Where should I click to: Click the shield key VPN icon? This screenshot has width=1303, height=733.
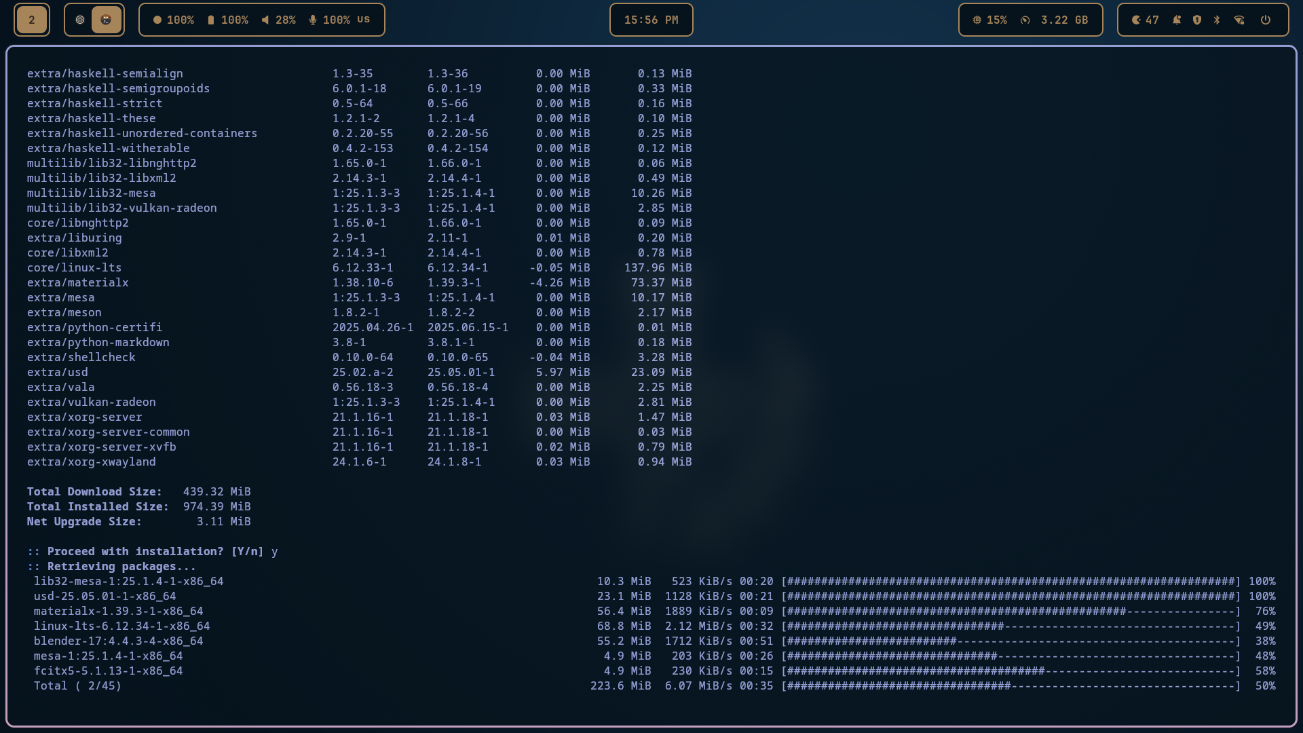(x=1197, y=20)
